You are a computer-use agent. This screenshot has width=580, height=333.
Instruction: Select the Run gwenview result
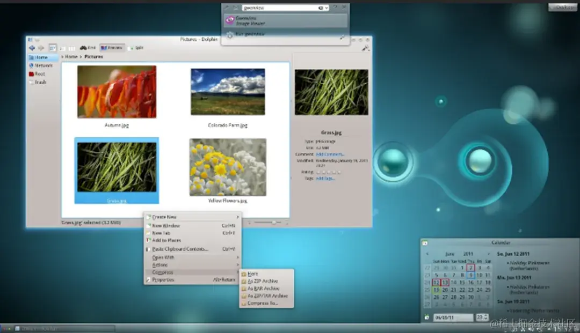(285, 34)
